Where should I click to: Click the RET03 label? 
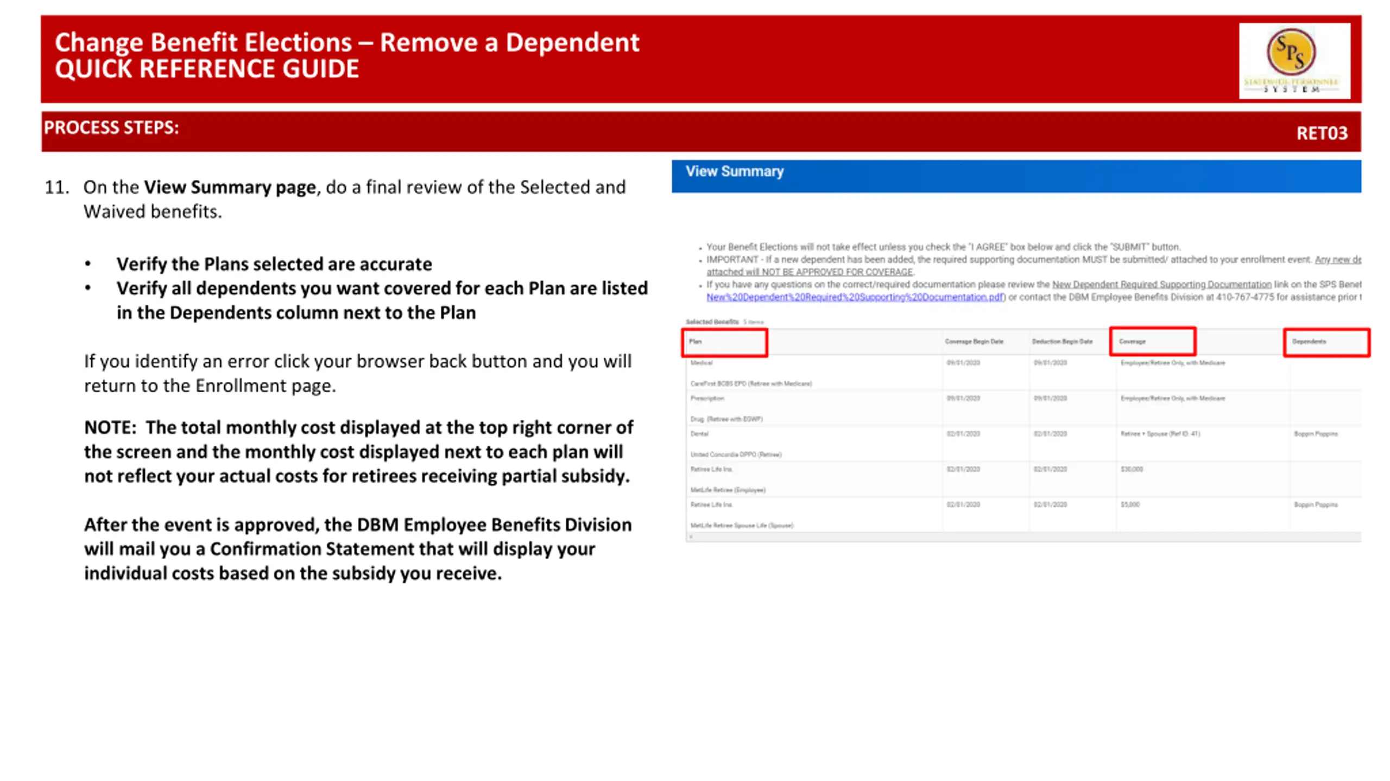1322,133
